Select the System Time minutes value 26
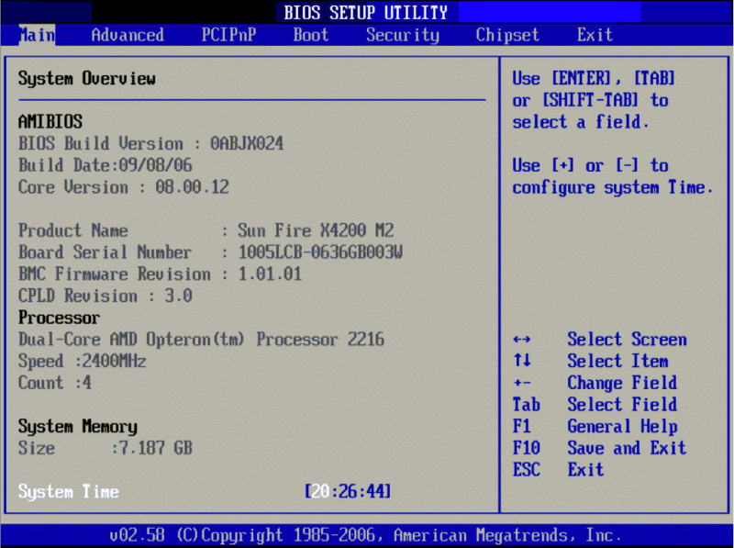The image size is (734, 548). (x=348, y=491)
